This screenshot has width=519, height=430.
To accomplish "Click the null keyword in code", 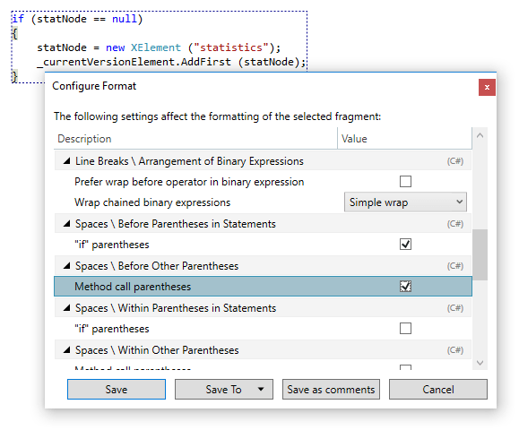I will click(x=125, y=19).
